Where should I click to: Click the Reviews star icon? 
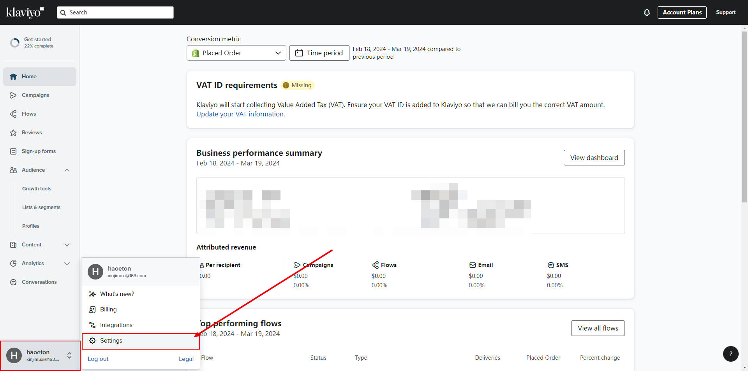point(13,133)
